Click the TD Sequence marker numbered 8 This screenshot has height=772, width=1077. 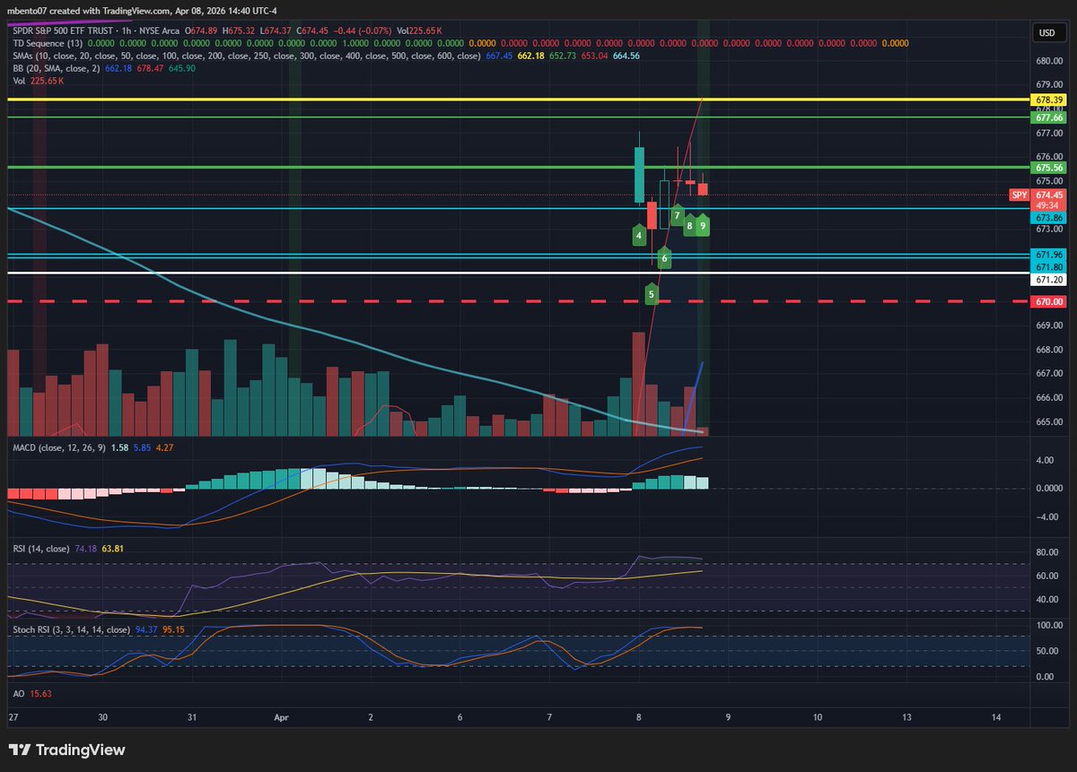pyautogui.click(x=689, y=226)
